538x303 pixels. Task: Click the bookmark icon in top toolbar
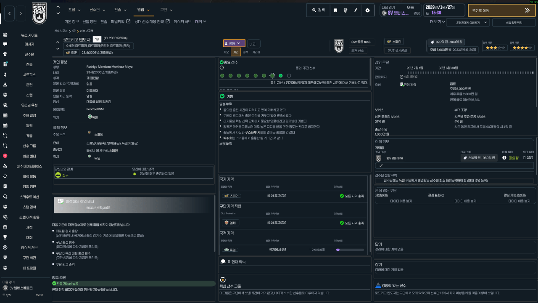(x=335, y=10)
